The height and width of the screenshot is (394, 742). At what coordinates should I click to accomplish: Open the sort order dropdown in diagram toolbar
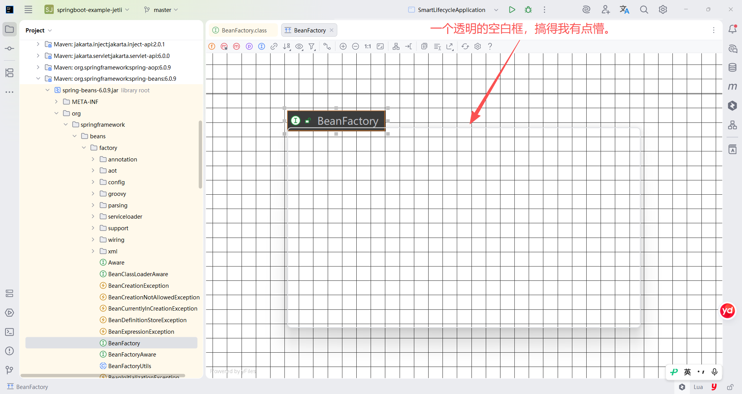[x=286, y=46]
